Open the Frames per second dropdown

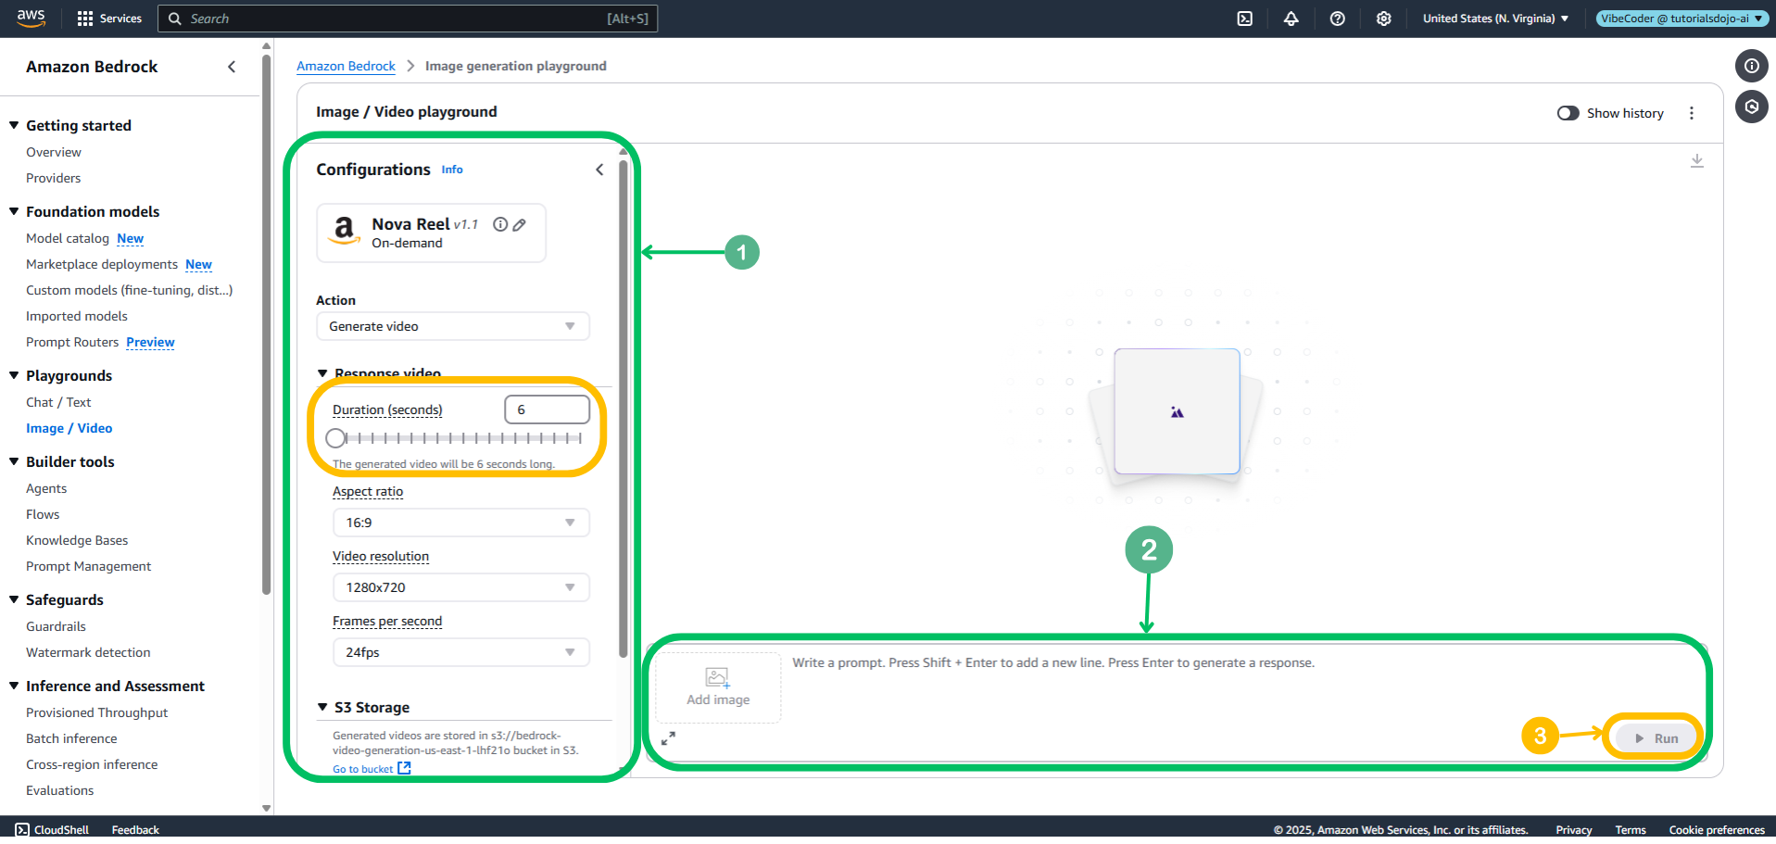coord(460,652)
